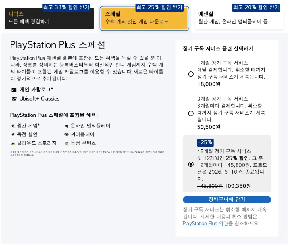Viewport: 291px width, 248px height.
Task: Click the 최고 33% 할인 받기 badge
Action: click(x=66, y=7)
